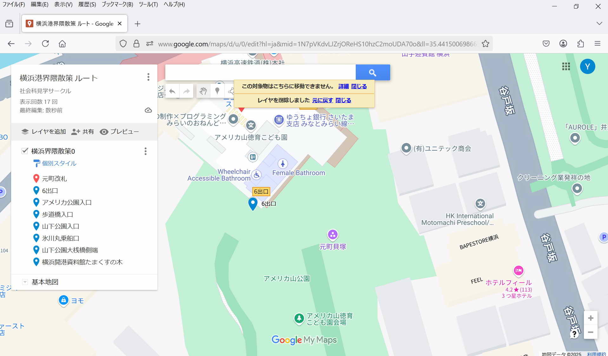Click the 元に戻す undo link
The height and width of the screenshot is (356, 608).
(322, 100)
